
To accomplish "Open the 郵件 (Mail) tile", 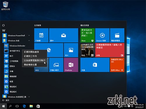I will click(x=64, y=35).
